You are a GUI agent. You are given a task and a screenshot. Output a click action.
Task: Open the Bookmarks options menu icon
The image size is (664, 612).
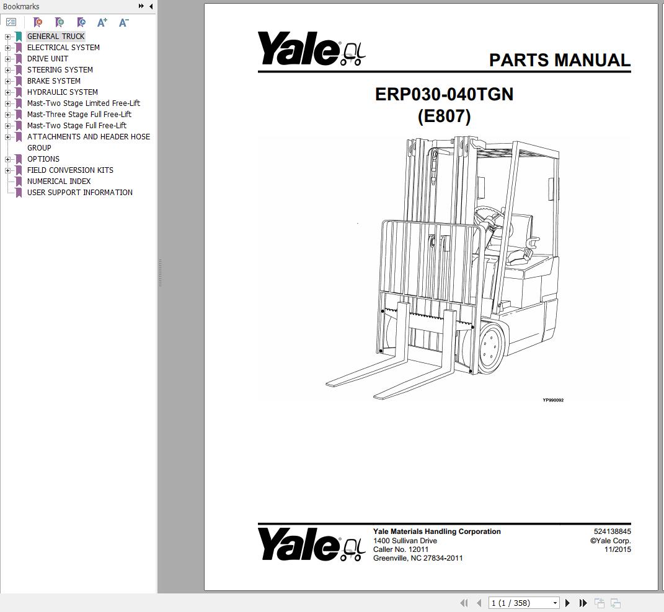coord(11,22)
